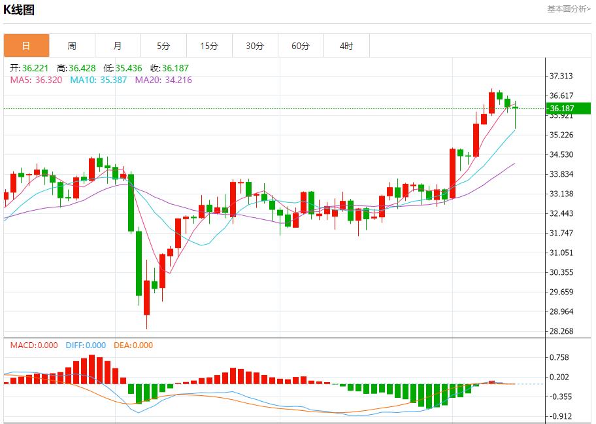The height and width of the screenshot is (424, 596).
Task: Switch to the 周 weekly tab
Action: pyautogui.click(x=72, y=46)
